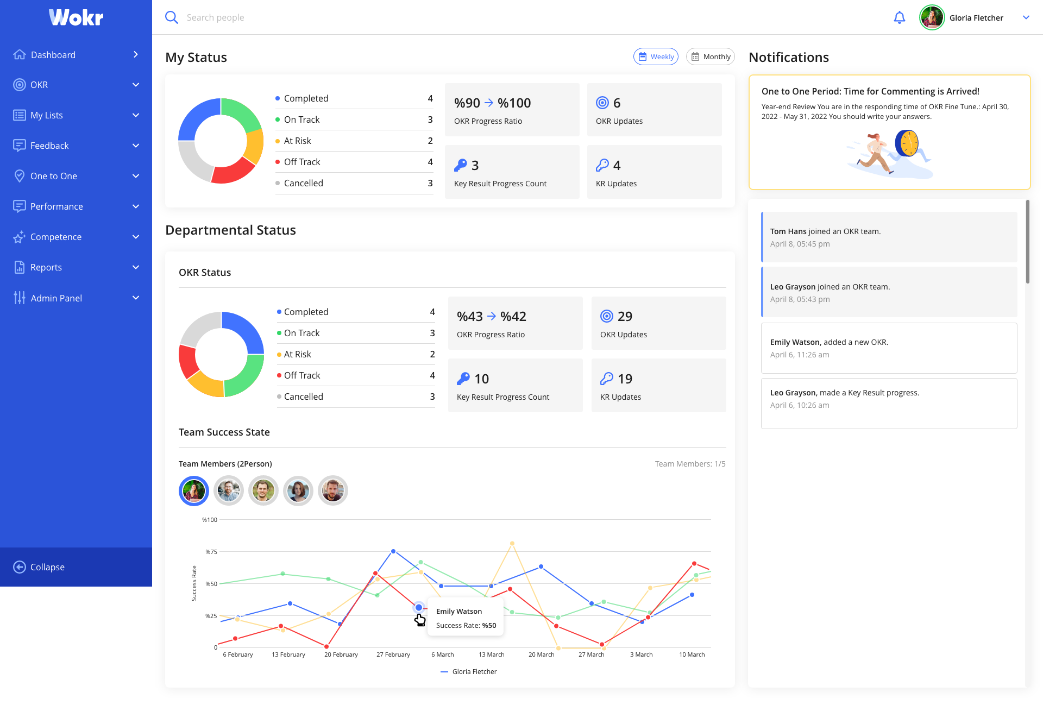The width and height of the screenshot is (1043, 705).
Task: Click the notifications bell icon
Action: click(x=900, y=17)
